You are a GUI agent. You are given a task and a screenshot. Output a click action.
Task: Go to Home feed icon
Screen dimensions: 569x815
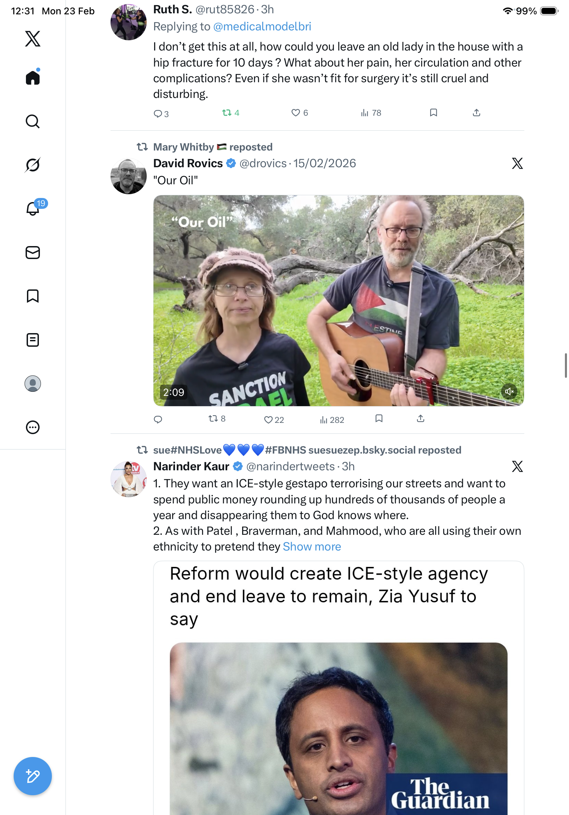pyautogui.click(x=33, y=78)
